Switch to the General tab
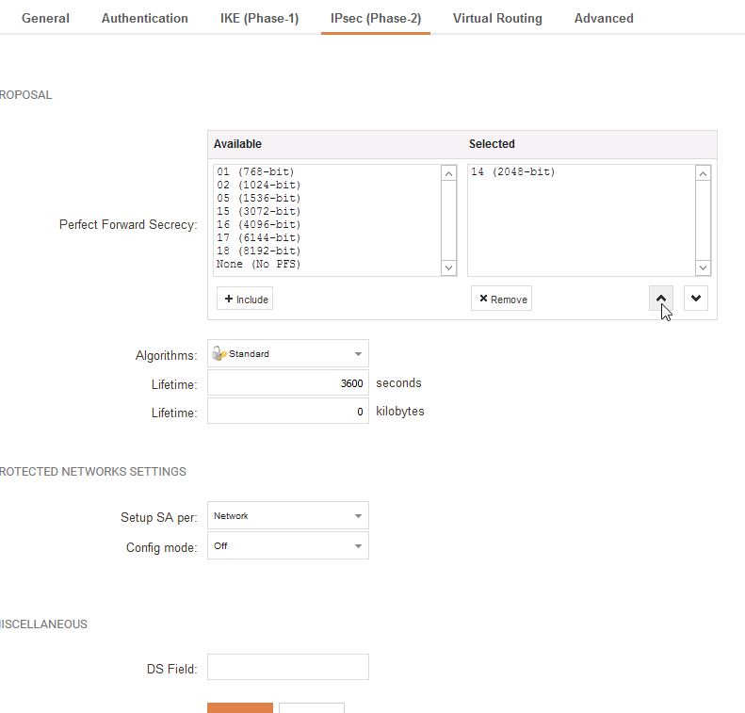The image size is (745, 713). pos(45,18)
